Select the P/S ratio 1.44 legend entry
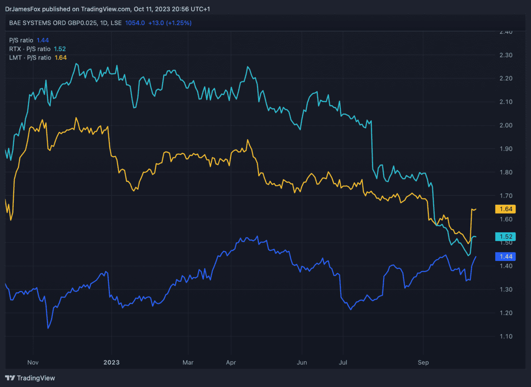Screen dimensions: 531x387 click(28, 40)
